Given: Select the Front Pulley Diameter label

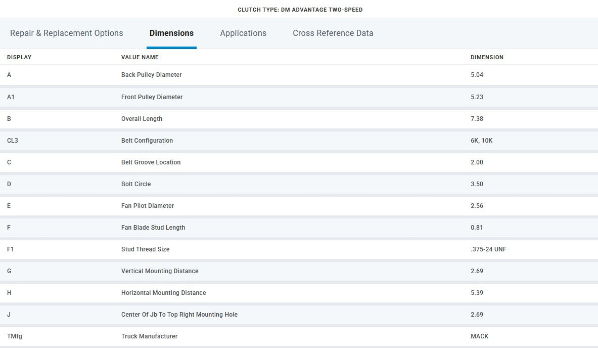Looking at the screenshot, I should pos(152,97).
